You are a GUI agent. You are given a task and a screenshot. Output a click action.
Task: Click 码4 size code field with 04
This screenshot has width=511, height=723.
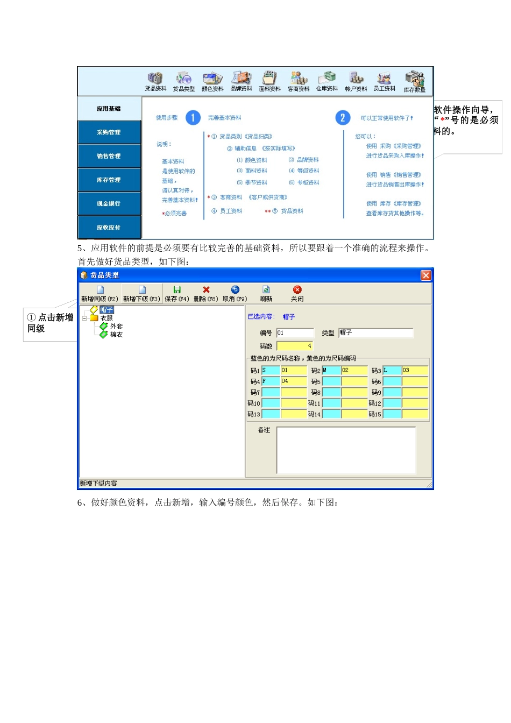[294, 381]
